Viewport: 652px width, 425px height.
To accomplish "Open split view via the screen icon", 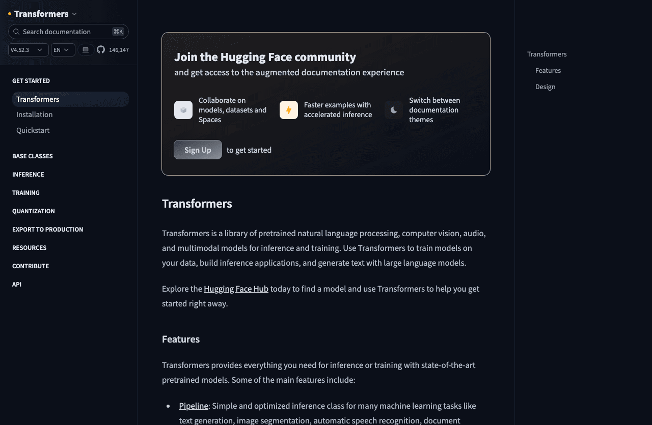I will click(x=85, y=49).
